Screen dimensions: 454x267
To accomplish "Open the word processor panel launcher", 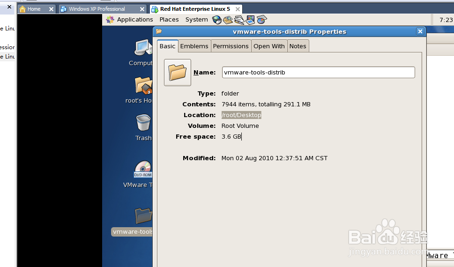I will click(x=239, y=20).
